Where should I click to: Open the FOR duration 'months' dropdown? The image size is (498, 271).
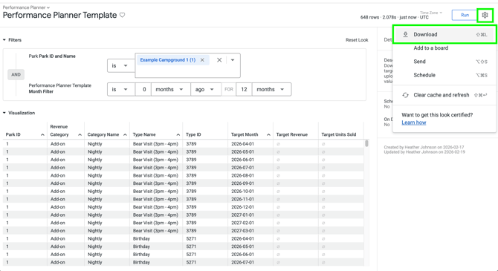(271, 90)
